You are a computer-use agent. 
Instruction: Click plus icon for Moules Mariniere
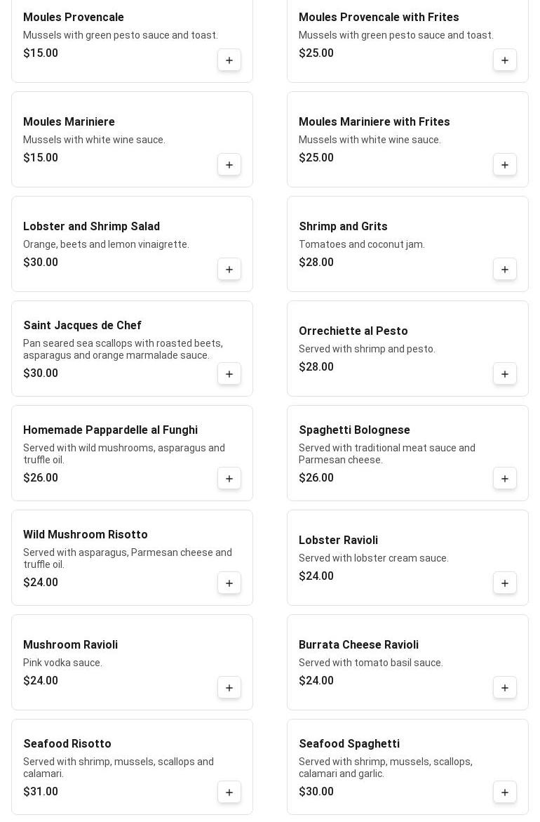(229, 165)
